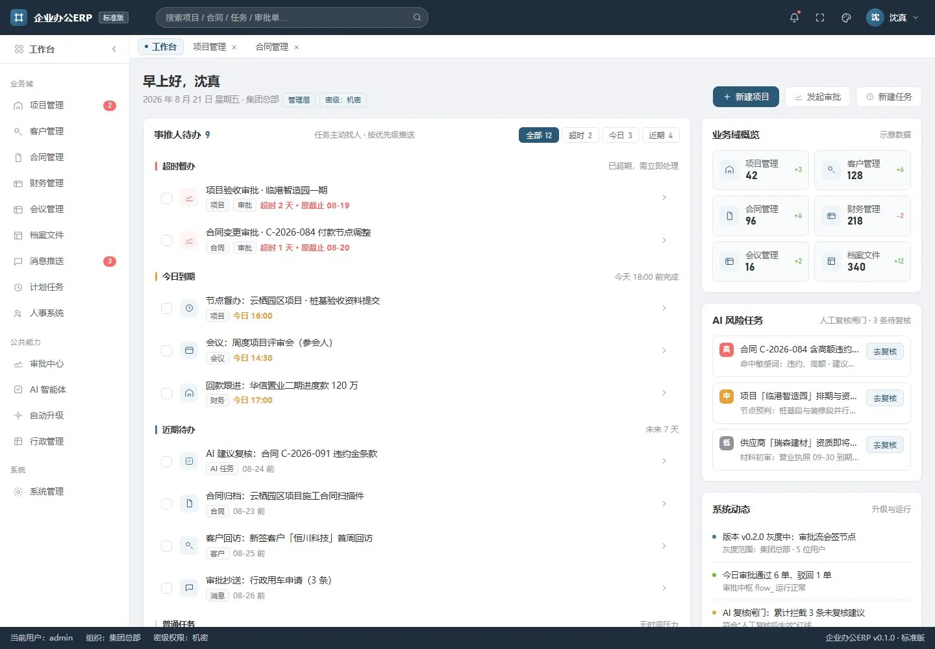
Task: Expand the 客户回访 row chevron
Action: [x=664, y=546]
